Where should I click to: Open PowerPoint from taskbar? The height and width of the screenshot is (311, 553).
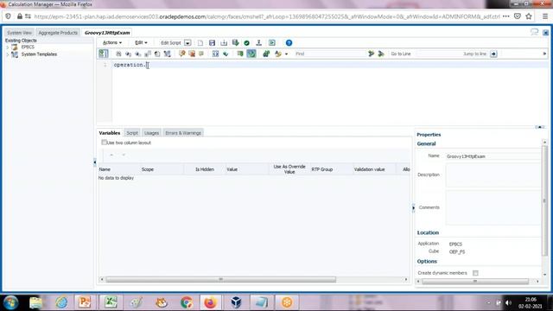click(x=85, y=302)
